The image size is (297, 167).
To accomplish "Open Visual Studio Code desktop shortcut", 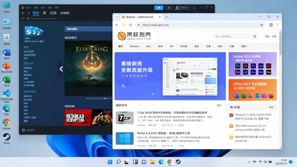I will (7, 96).
